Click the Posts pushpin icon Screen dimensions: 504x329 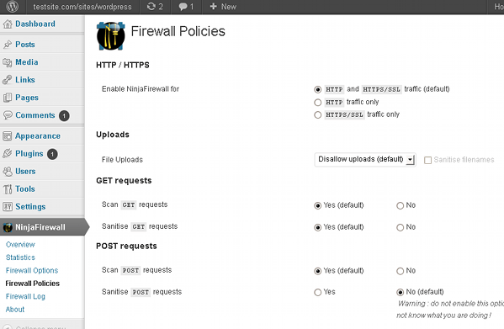(8, 45)
